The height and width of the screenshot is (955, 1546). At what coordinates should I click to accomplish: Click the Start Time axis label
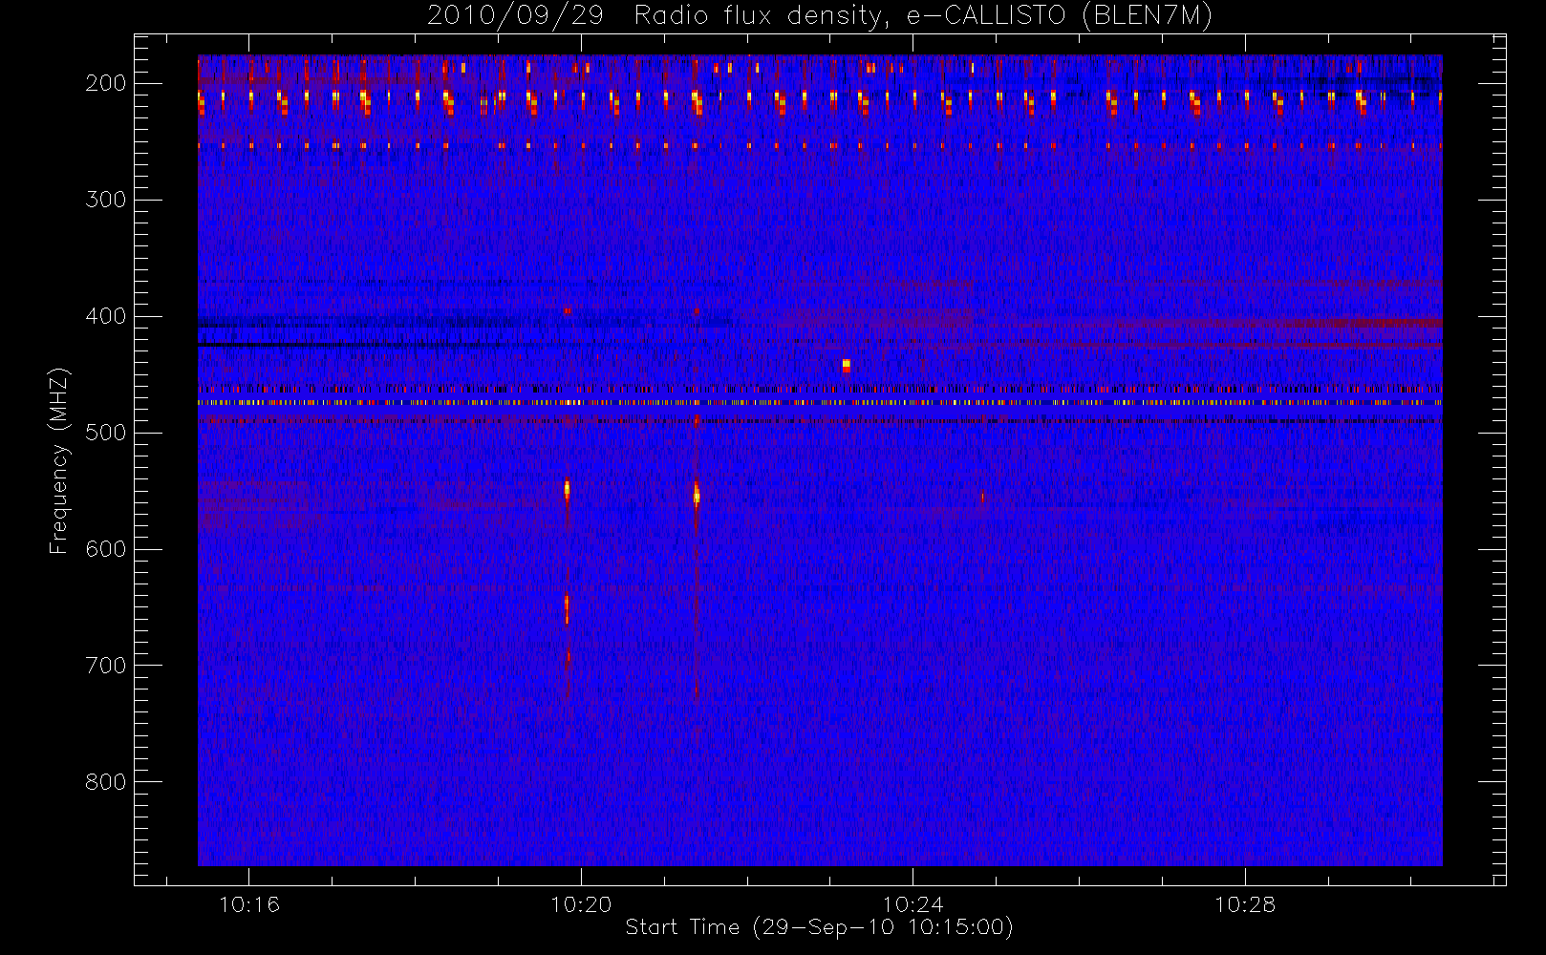819,927
